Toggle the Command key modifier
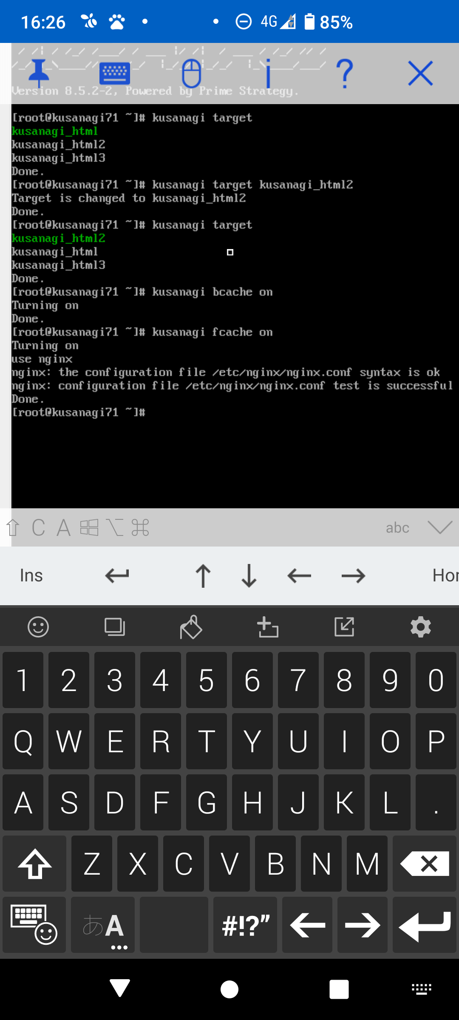459x1020 pixels. point(140,528)
